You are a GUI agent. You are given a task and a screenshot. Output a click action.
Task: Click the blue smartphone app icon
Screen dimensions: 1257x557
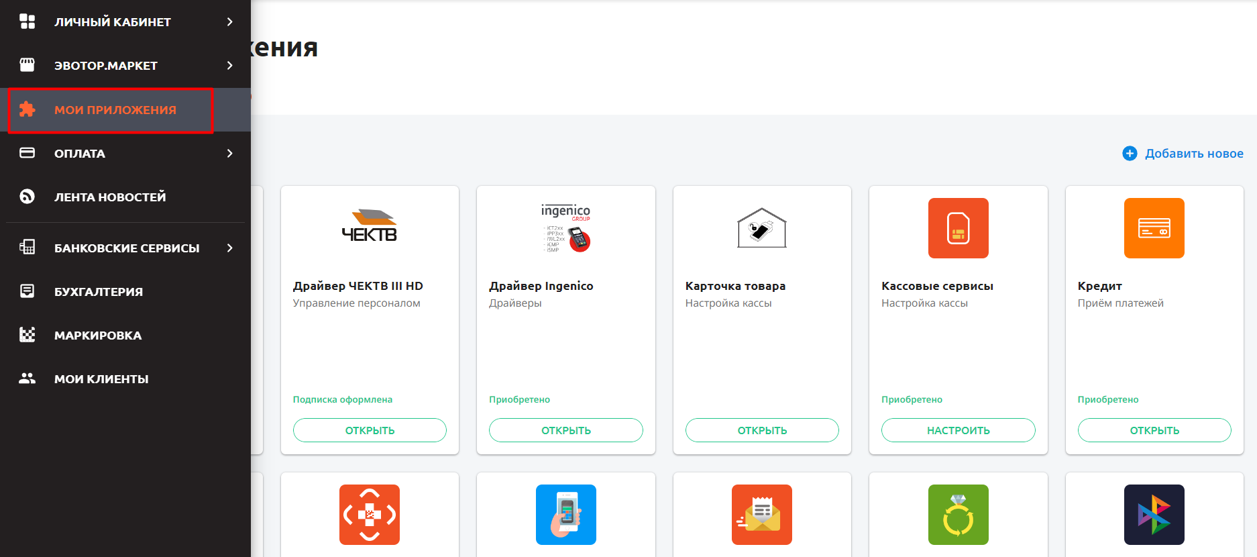(566, 515)
